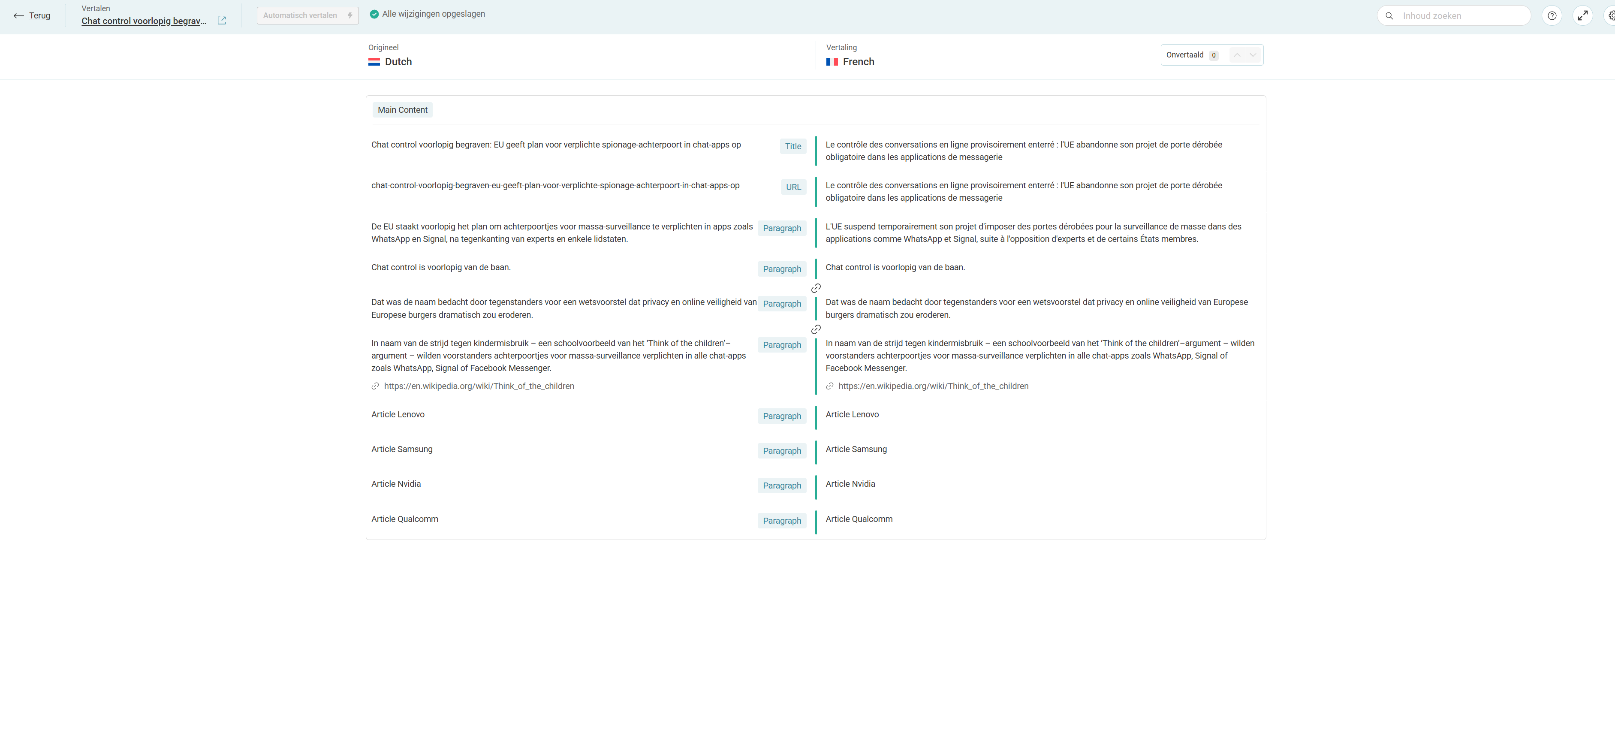Click the Automatisch vertalen button

[x=307, y=16]
